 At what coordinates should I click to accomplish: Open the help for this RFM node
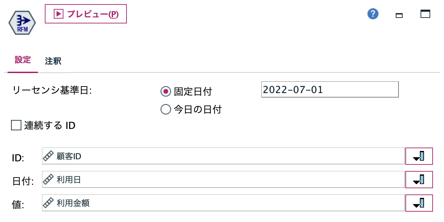tap(372, 14)
